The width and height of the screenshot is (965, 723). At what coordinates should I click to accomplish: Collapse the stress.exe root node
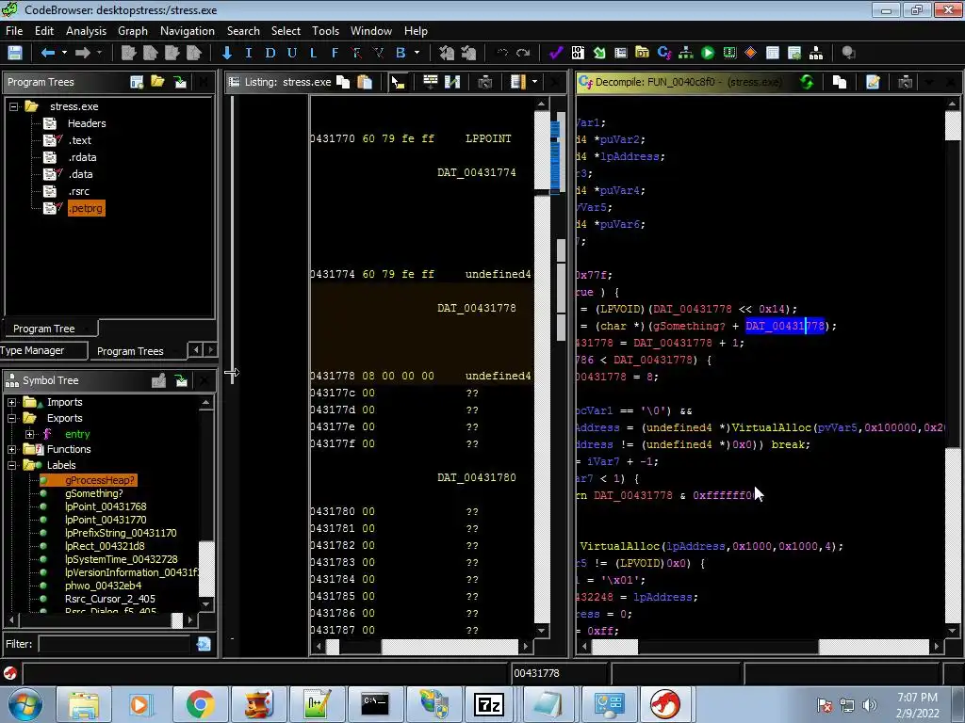coord(13,106)
